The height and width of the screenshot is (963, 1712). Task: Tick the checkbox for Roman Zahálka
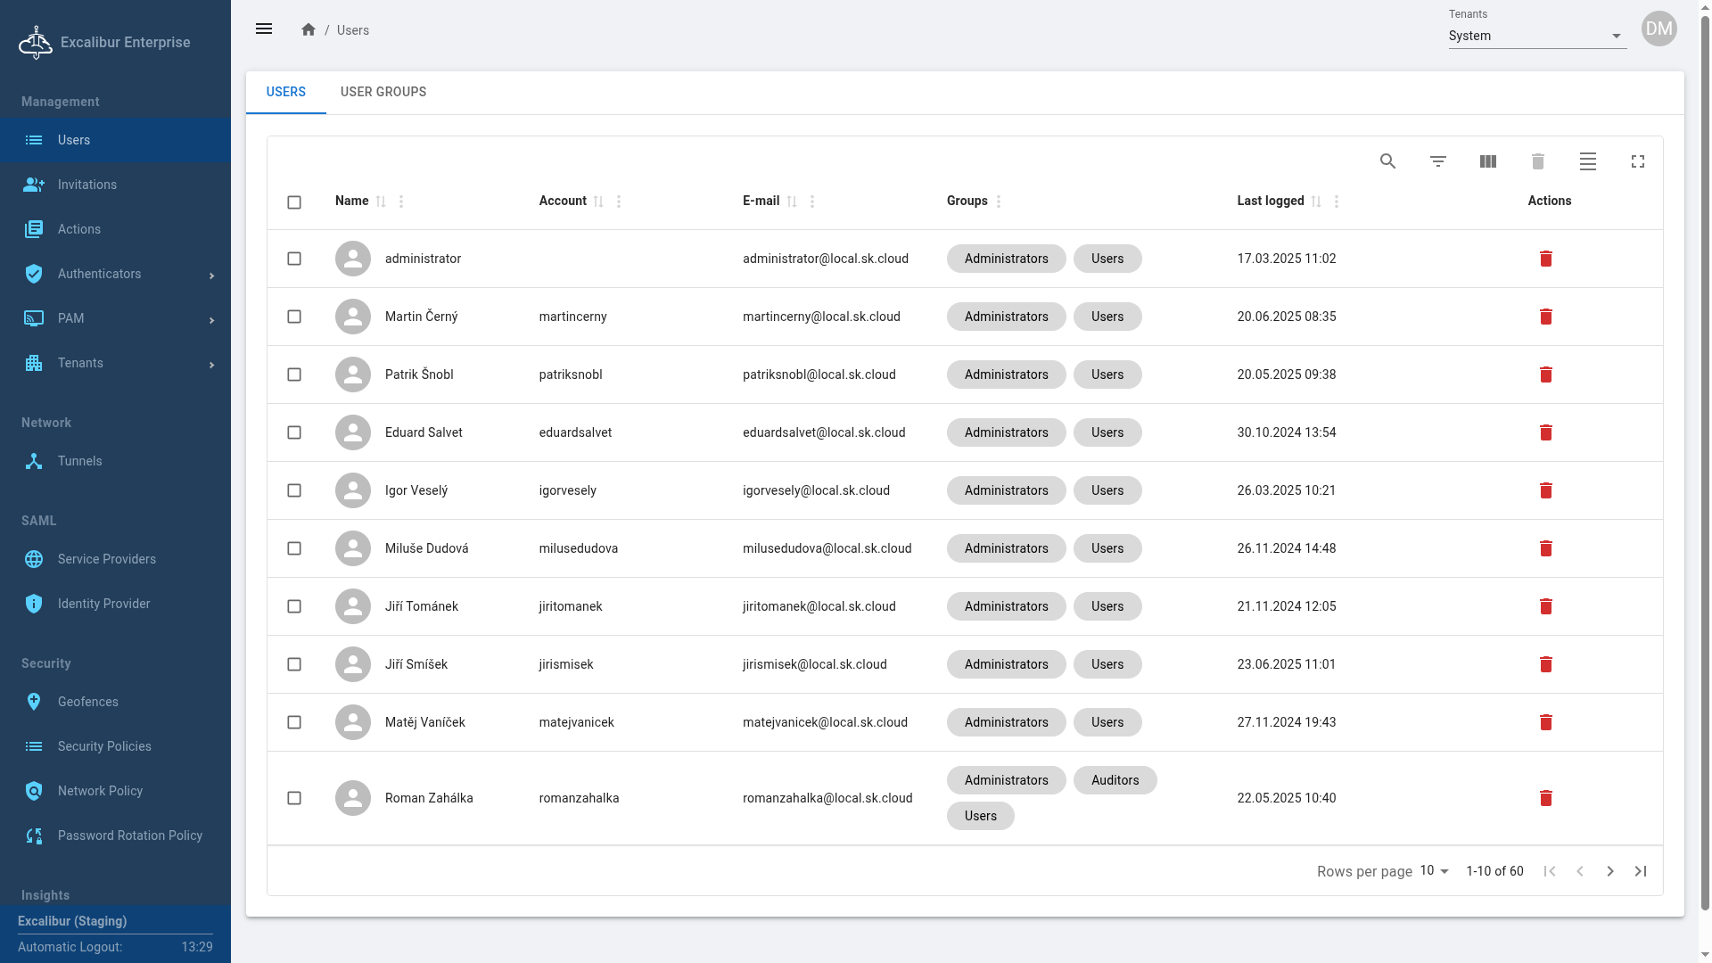pyautogui.click(x=294, y=798)
